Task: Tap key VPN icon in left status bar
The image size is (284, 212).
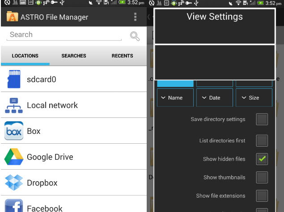Action: click(54, 2)
